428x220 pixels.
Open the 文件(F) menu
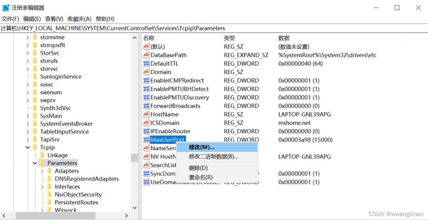click(10, 19)
